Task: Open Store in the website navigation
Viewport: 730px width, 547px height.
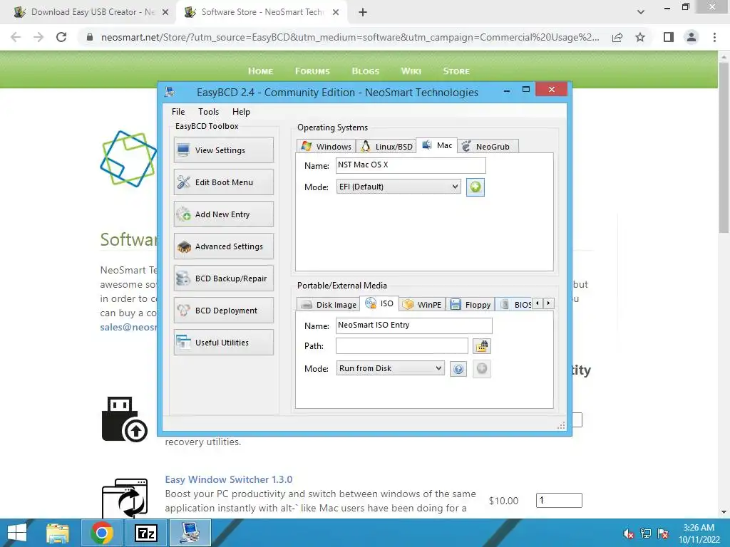Action: coord(456,71)
